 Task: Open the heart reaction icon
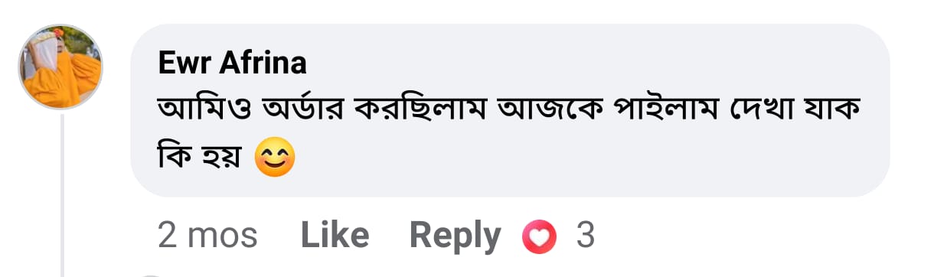[x=540, y=237]
